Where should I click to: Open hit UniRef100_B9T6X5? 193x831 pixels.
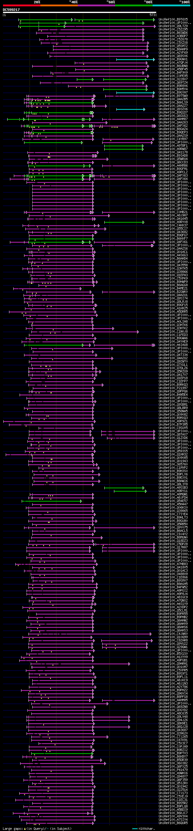[x=173, y=20]
